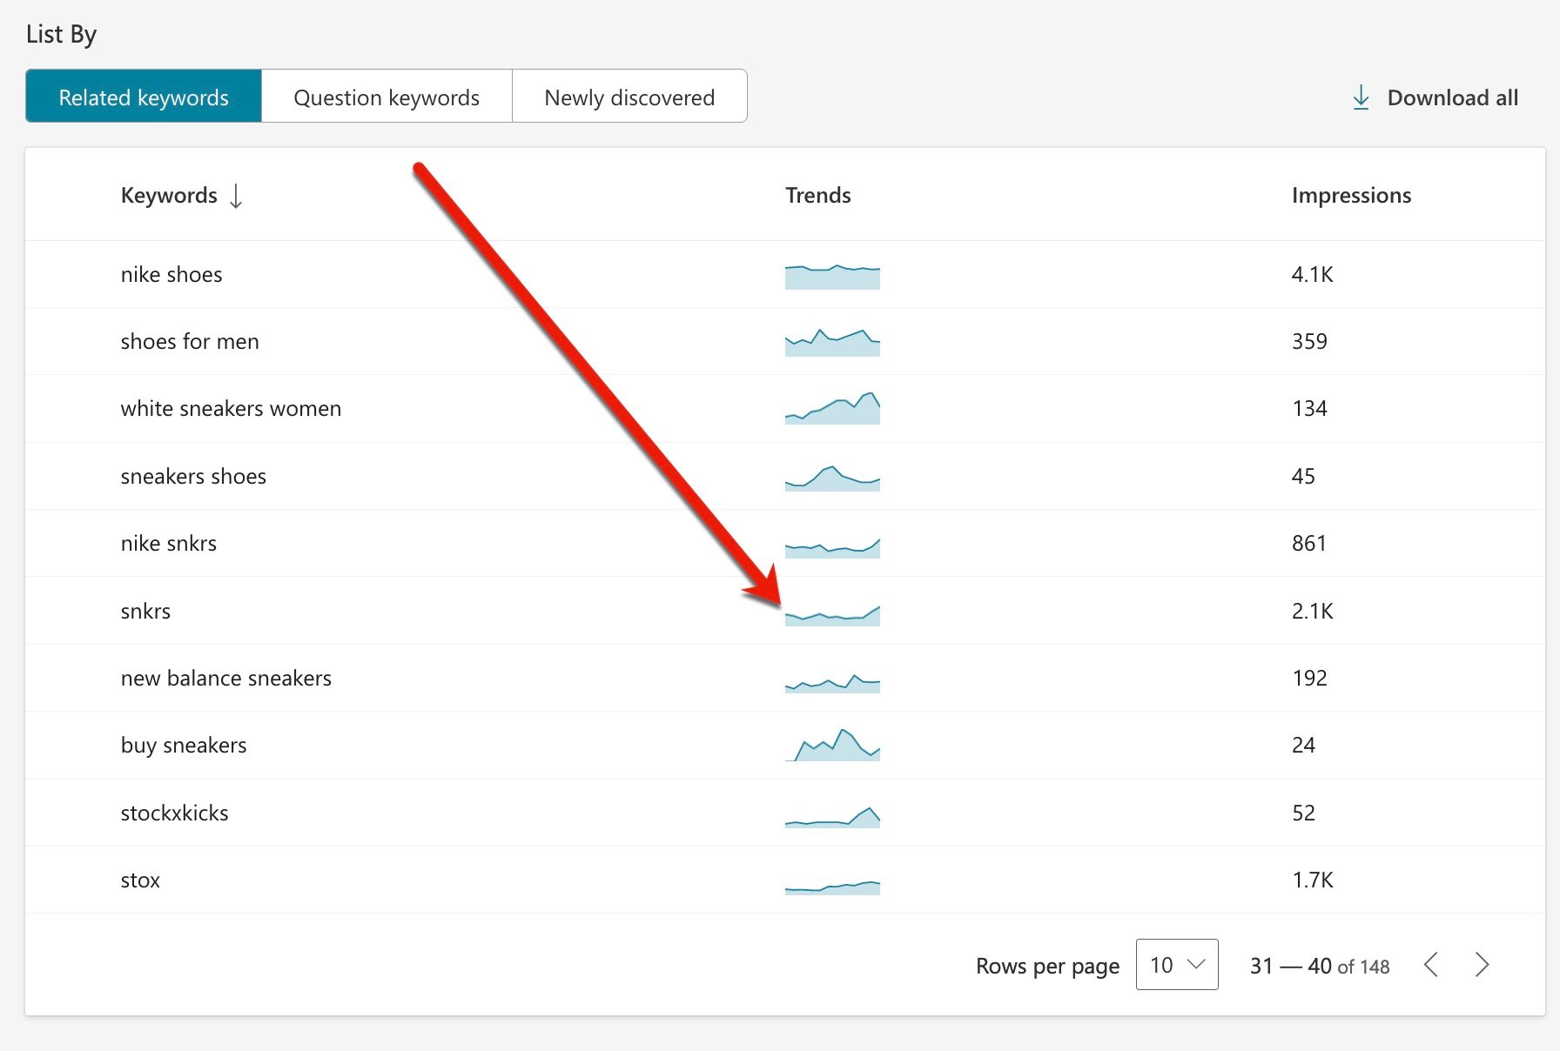Click the Download all icon
This screenshot has width=1560, height=1051.
coord(1361,97)
